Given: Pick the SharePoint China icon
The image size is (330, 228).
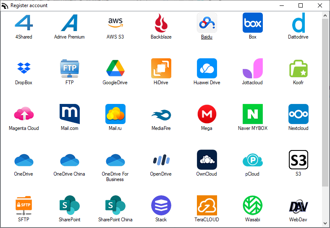Looking at the screenshot, I should coord(115,205).
